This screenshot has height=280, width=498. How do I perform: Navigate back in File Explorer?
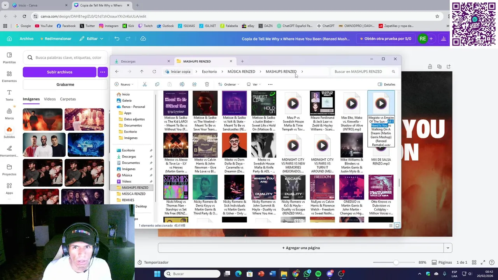117,72
